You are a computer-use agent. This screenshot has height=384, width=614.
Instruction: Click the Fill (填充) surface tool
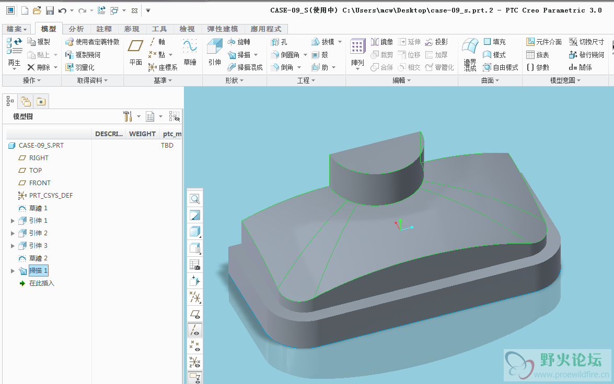(494, 42)
